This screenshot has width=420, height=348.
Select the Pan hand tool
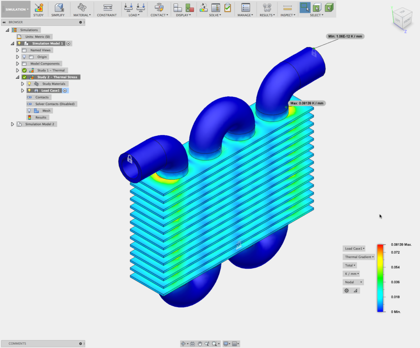point(200,344)
